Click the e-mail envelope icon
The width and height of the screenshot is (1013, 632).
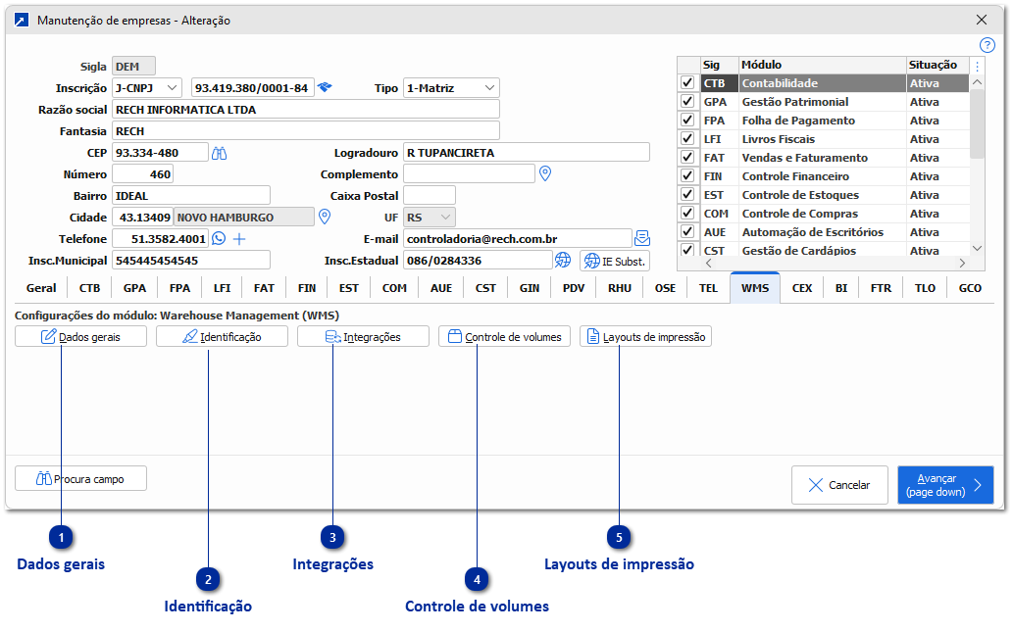click(x=642, y=238)
